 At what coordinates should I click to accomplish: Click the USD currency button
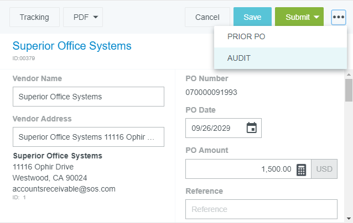[324, 169]
